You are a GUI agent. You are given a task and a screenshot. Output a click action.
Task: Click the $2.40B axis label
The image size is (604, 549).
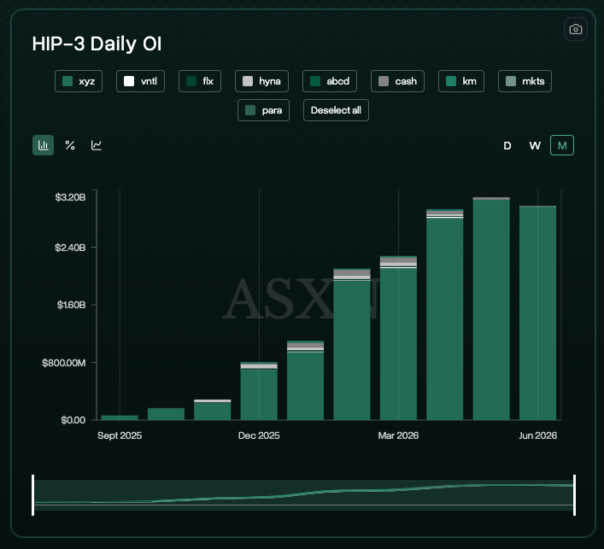[70, 248]
